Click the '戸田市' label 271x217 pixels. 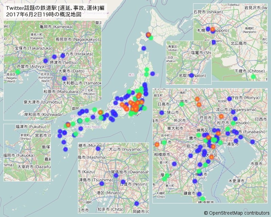[x=206, y=118]
